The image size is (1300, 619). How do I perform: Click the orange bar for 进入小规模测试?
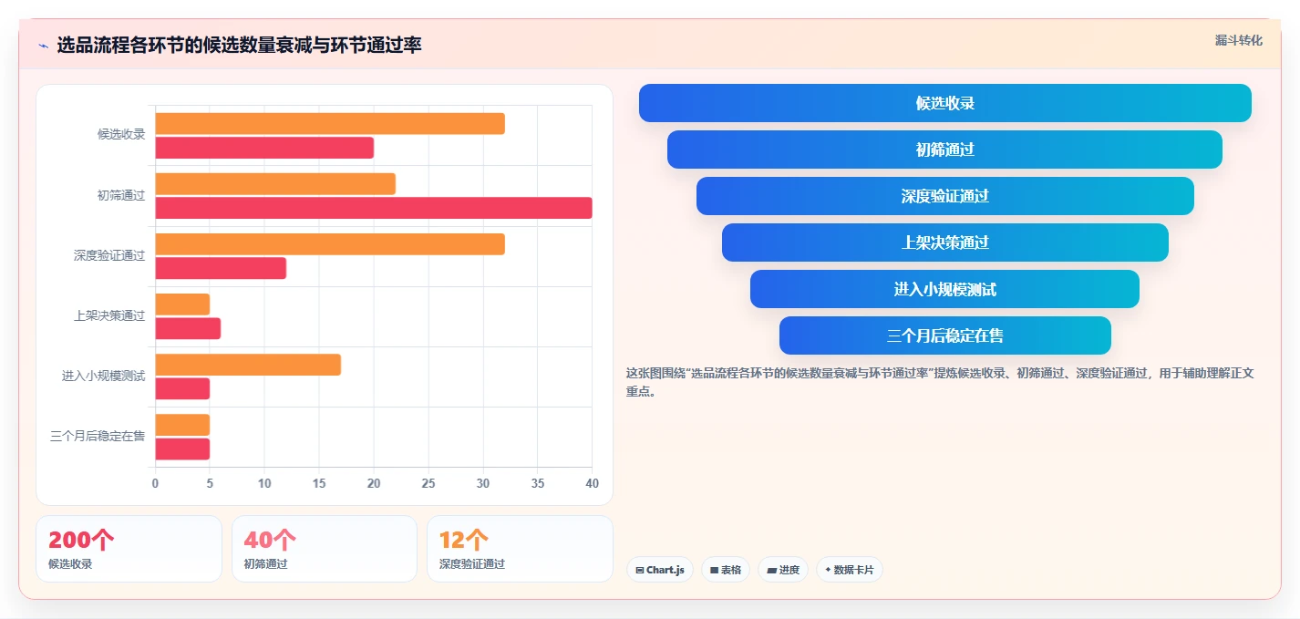[248, 365]
